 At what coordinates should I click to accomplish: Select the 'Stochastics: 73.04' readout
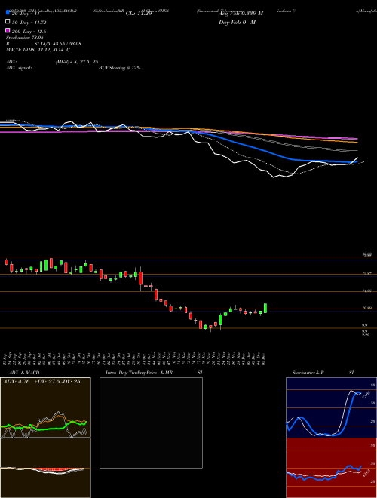[x=25, y=38]
